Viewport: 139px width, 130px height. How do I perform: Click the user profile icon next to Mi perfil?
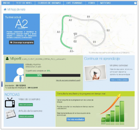pos(7,59)
